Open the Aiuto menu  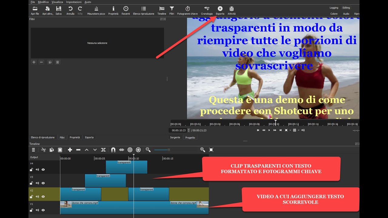click(88, 2)
